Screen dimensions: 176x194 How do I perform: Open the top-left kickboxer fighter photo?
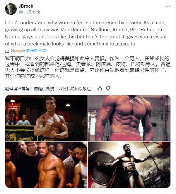pos(46,118)
